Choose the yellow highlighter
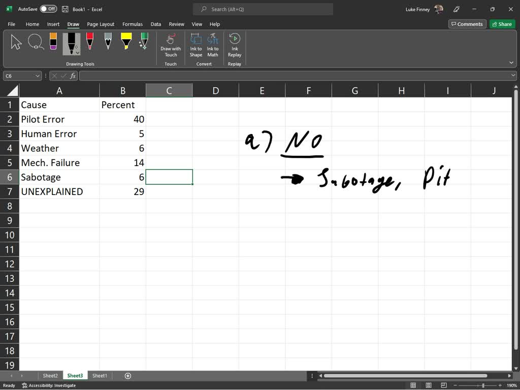Viewport: 520px width, 390px height. pyautogui.click(x=126, y=42)
